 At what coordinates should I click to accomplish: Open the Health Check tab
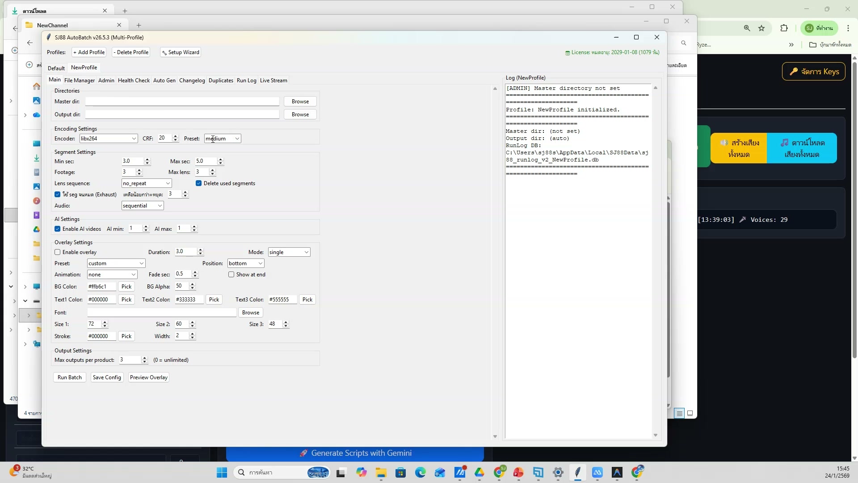coord(134,80)
